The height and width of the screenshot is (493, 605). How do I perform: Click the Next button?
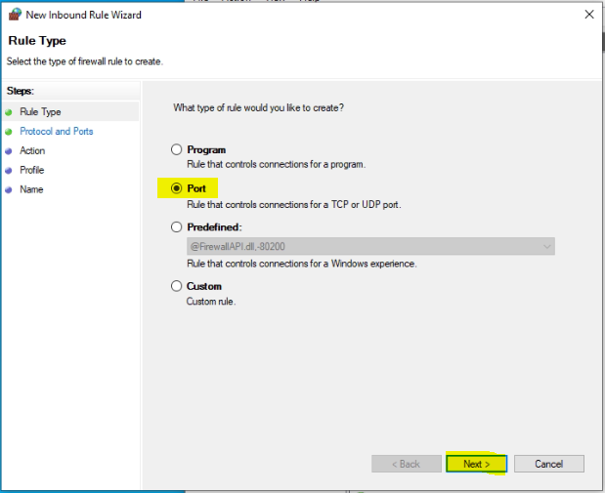(477, 464)
